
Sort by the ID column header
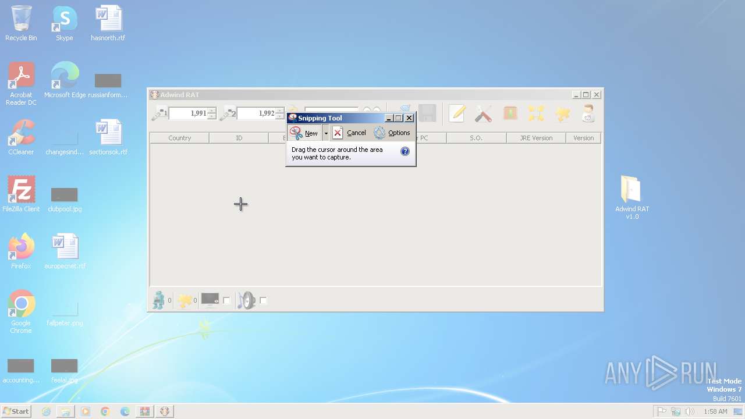click(239, 138)
